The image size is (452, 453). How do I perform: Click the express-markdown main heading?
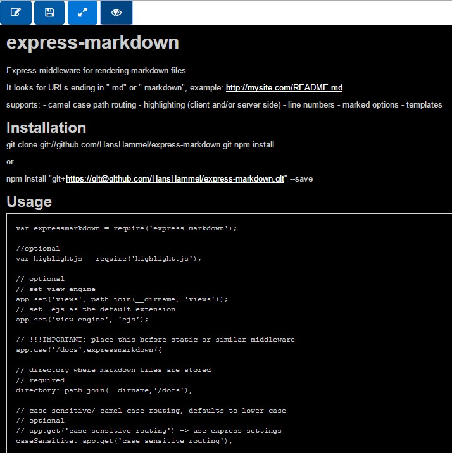[92, 42]
